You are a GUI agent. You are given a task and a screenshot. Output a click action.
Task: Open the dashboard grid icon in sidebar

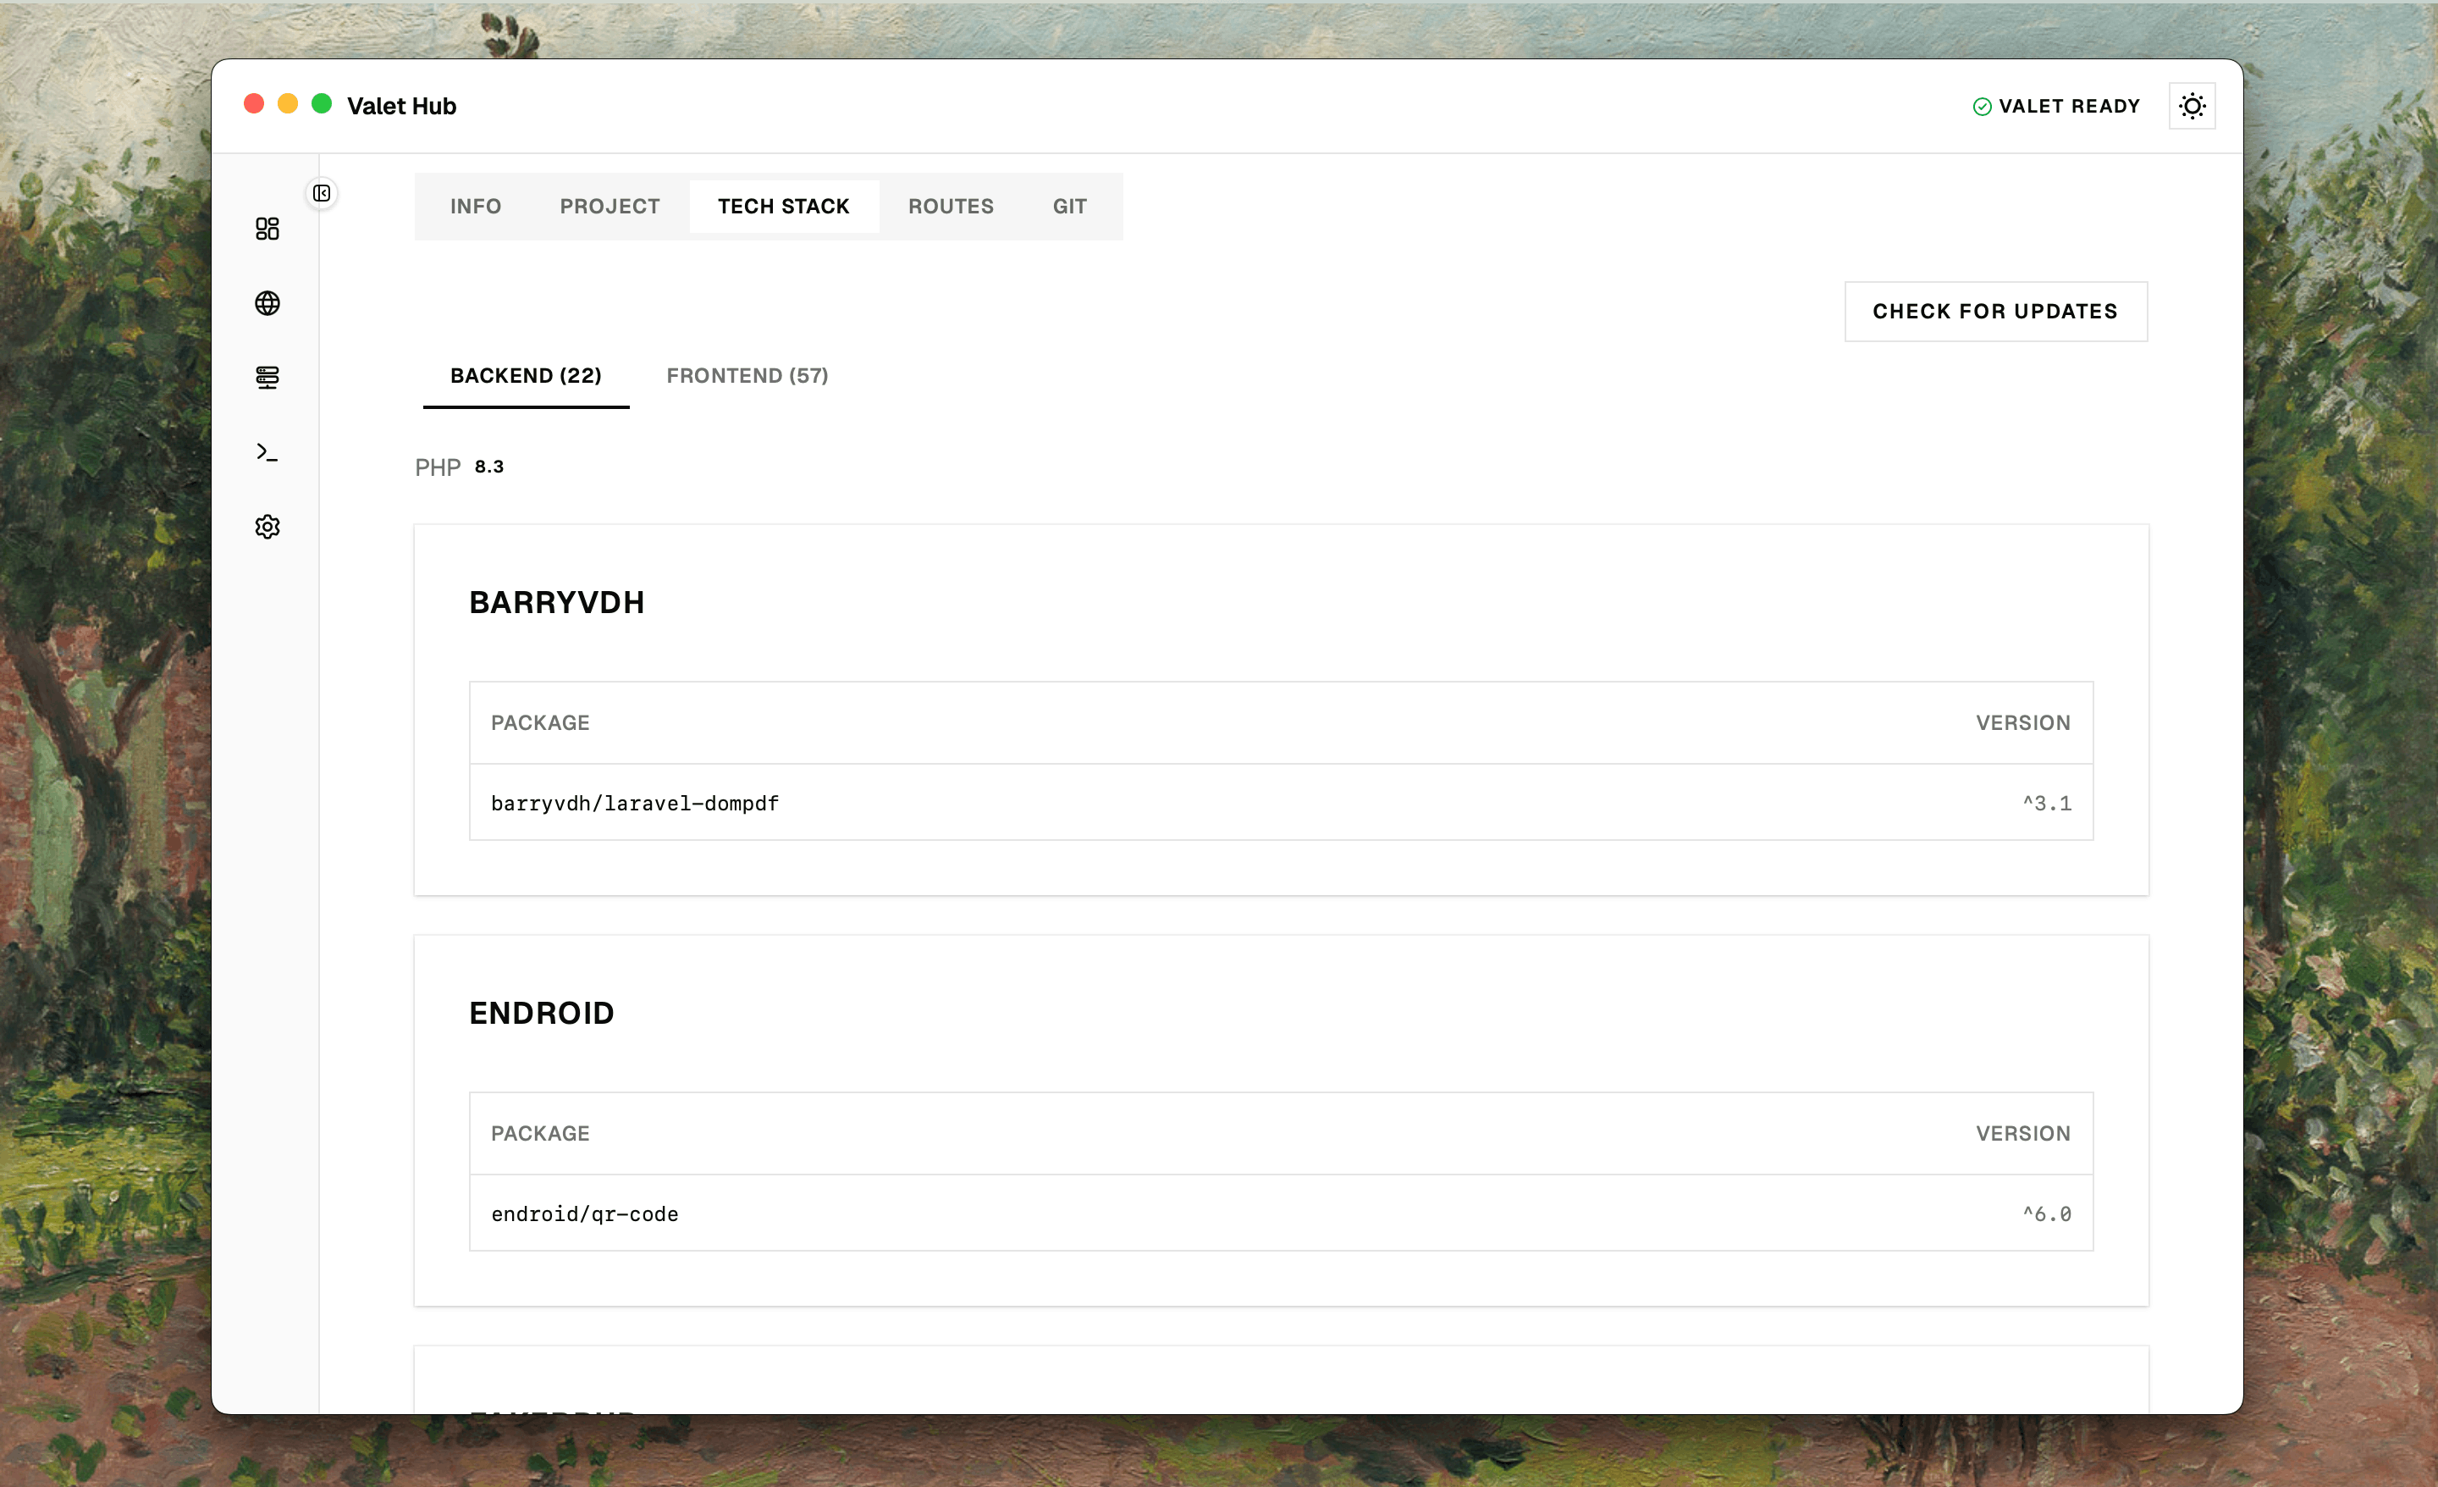click(268, 229)
